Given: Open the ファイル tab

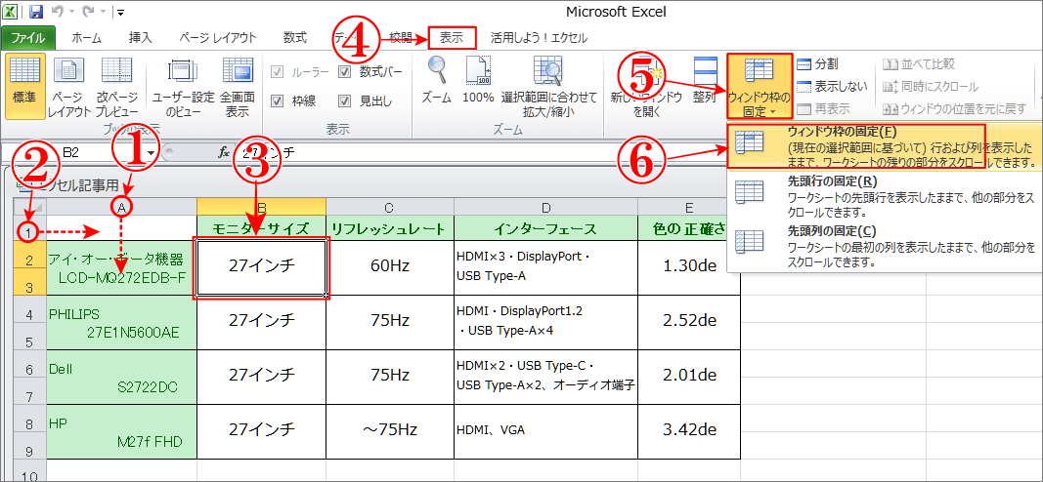Looking at the screenshot, I should [28, 38].
